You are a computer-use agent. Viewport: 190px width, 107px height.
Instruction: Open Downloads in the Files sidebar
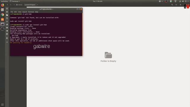7,21
